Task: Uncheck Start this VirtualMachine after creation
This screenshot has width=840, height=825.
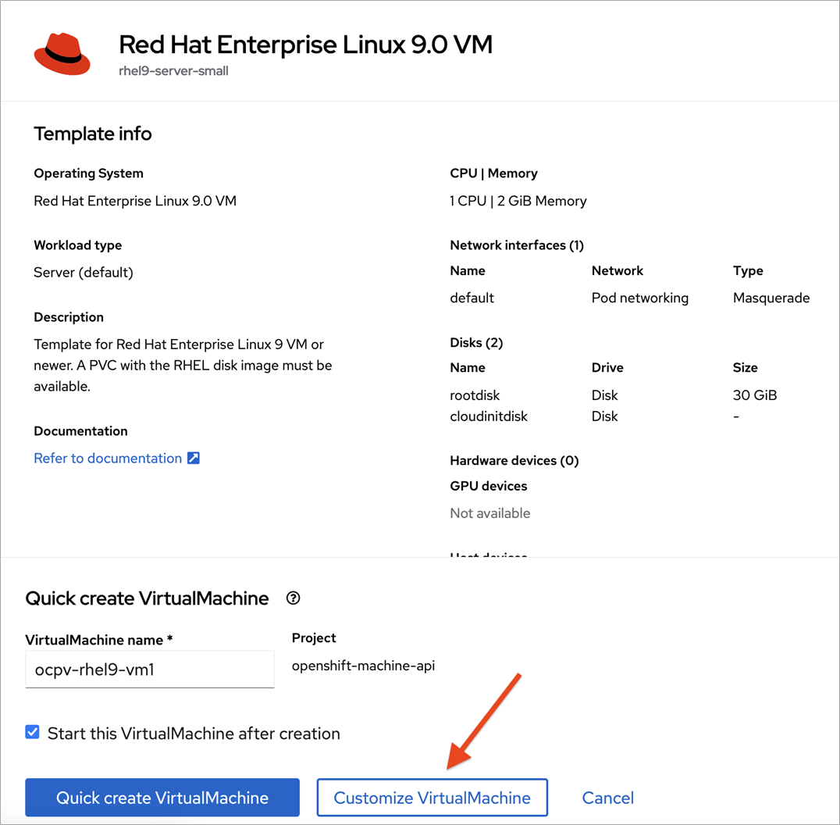Action: 32,732
